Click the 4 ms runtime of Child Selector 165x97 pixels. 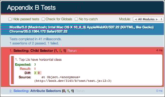[x=159, y=50]
